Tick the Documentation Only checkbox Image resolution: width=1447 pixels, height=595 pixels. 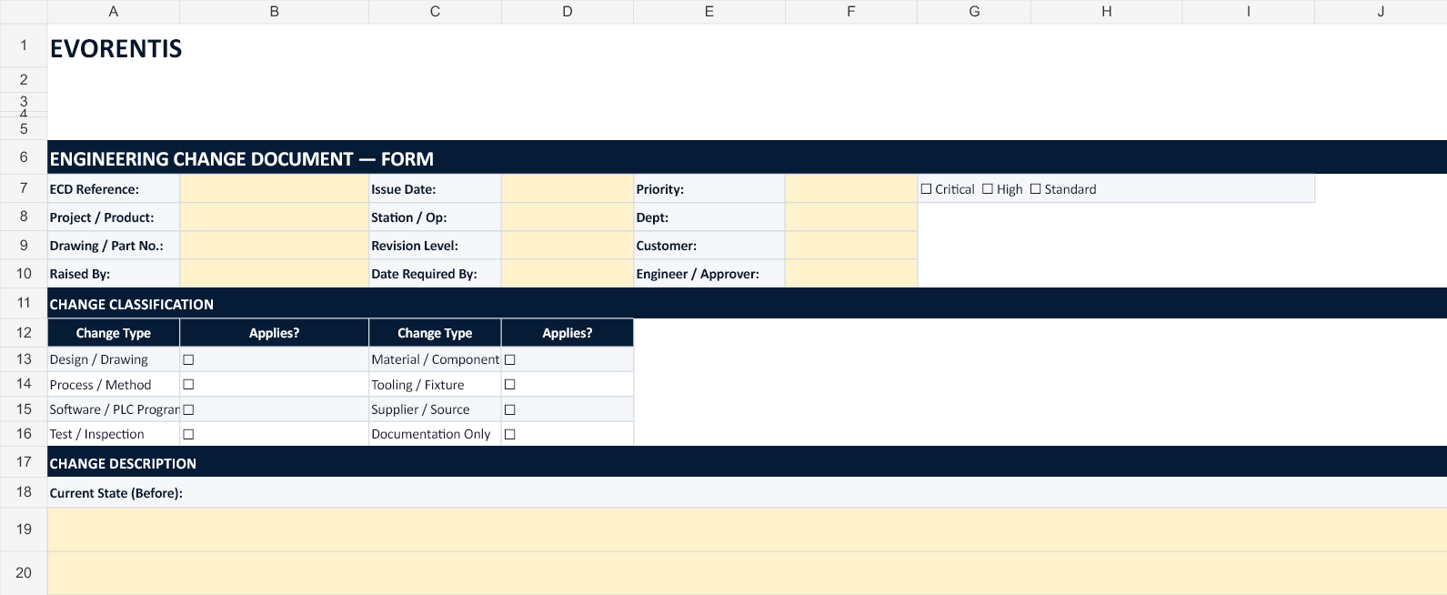coord(510,434)
